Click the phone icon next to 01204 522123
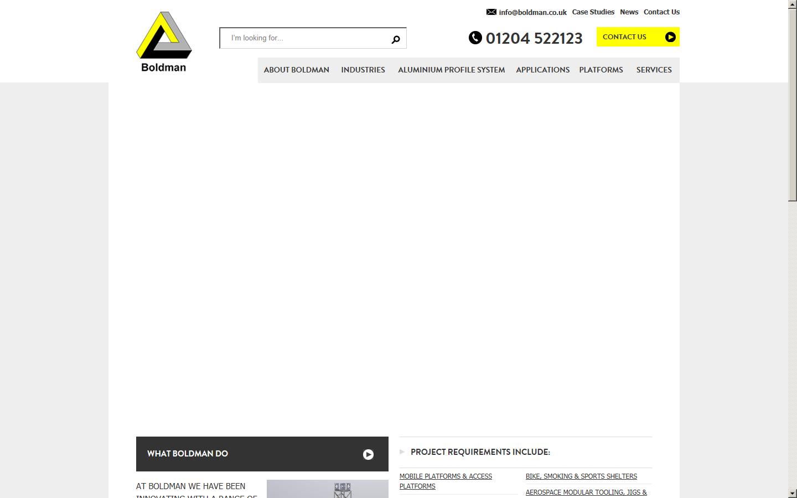Viewport: 797px width, 498px height. [x=475, y=38]
